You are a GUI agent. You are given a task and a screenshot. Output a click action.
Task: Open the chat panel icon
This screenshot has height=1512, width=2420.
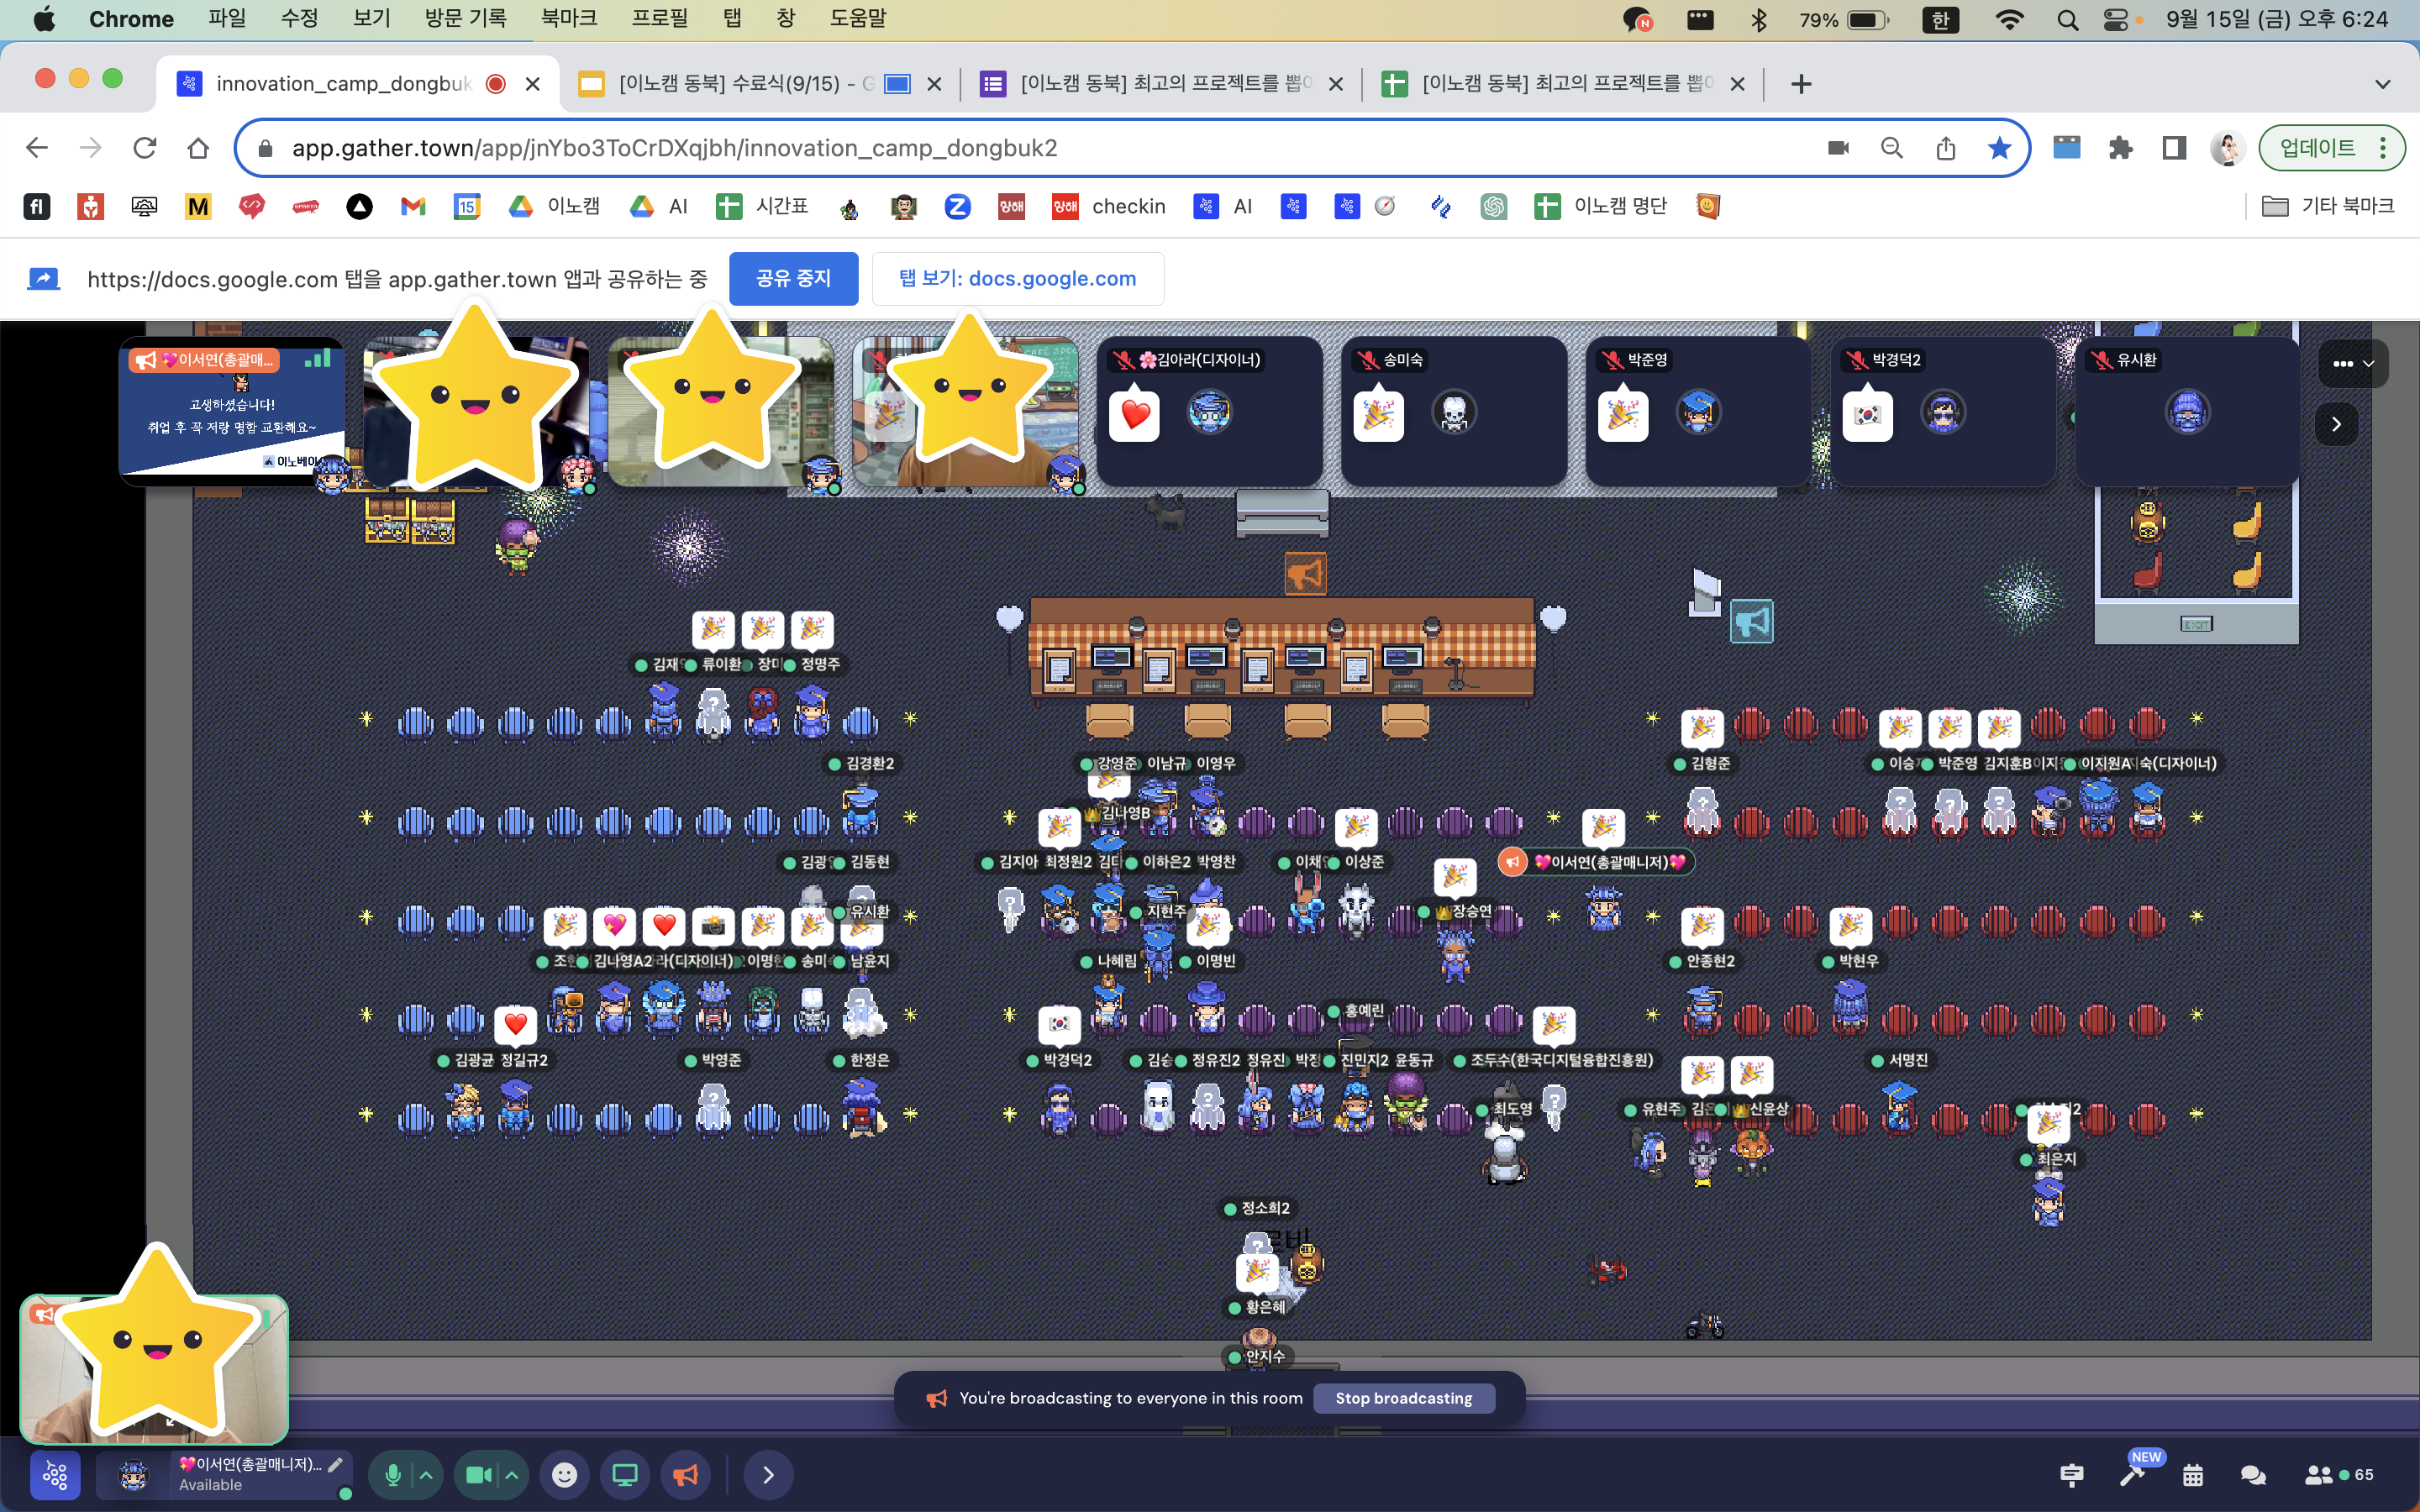[2253, 1475]
